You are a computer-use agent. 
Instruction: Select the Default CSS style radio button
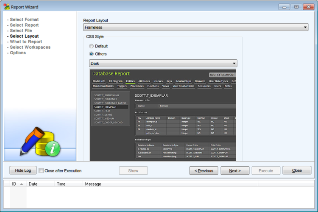(x=91, y=46)
